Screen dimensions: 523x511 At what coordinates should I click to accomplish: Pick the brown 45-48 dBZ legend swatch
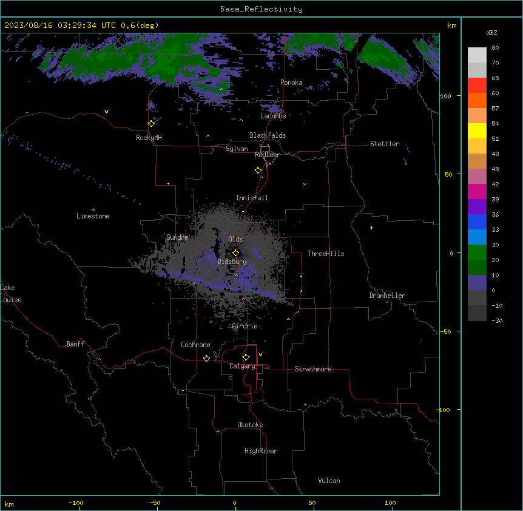[x=477, y=161]
